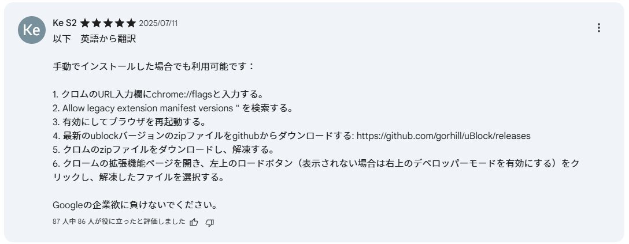This screenshot has height=244, width=629.
Task: Click the 87人中86人 helpful count text
Action: click(119, 221)
